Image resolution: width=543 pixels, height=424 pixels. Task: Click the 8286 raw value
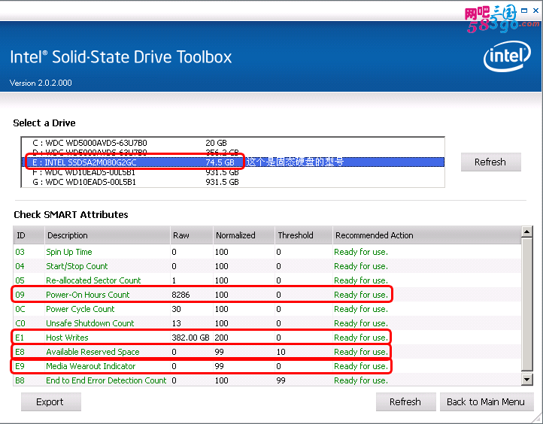(x=180, y=295)
